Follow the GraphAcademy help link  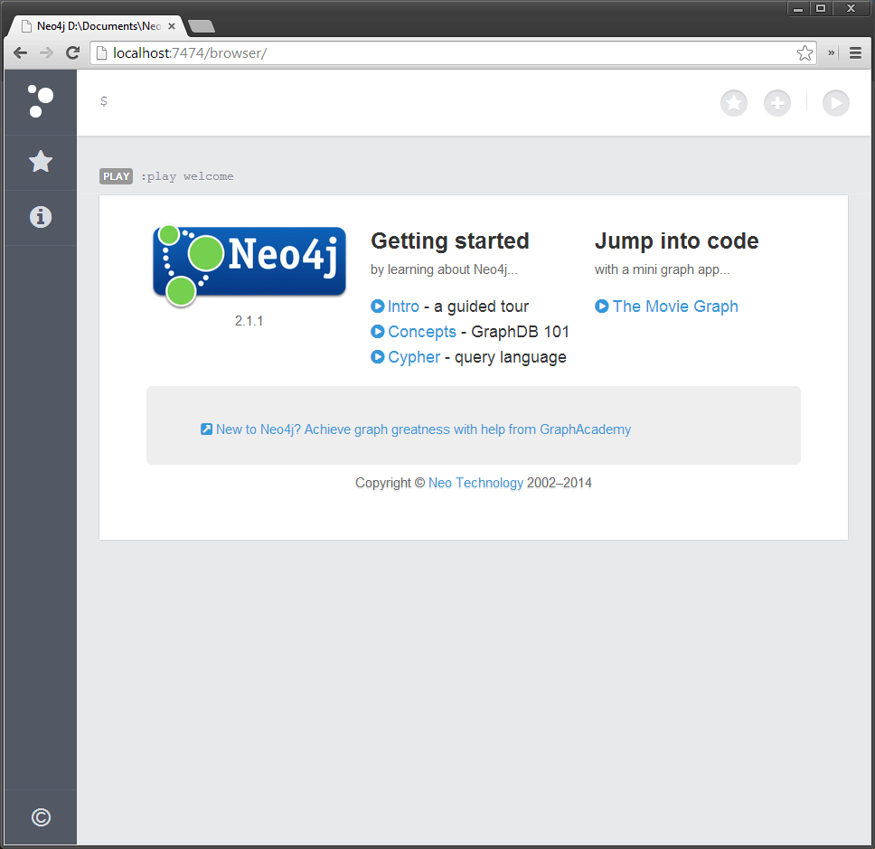tap(422, 429)
